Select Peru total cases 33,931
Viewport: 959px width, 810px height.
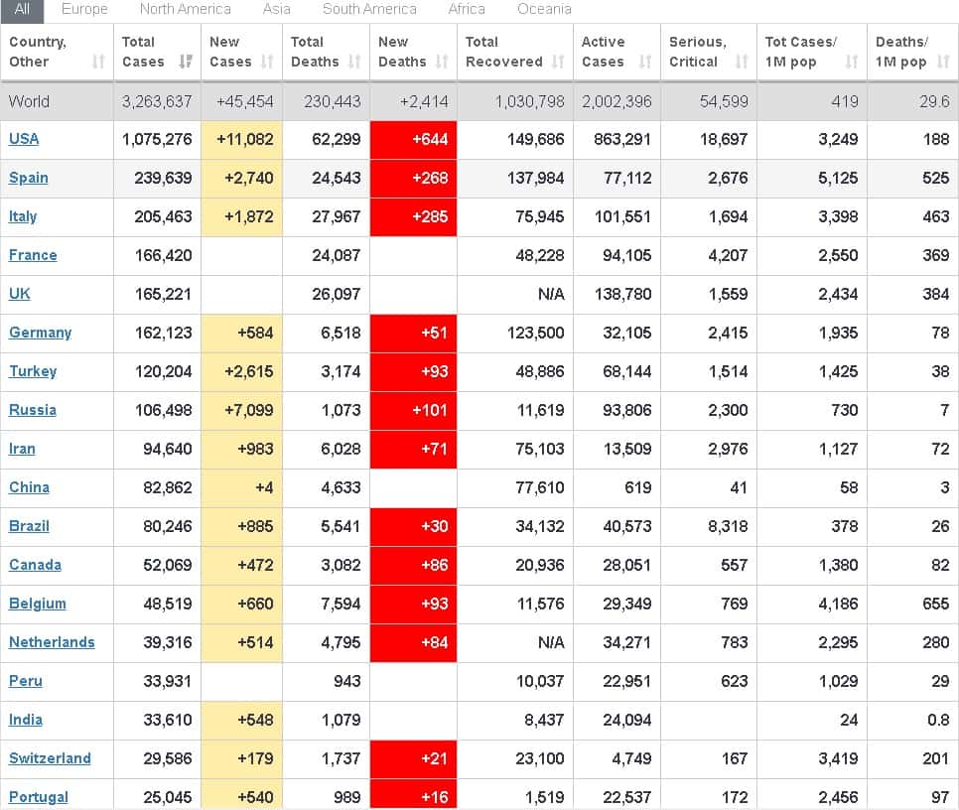pos(168,681)
